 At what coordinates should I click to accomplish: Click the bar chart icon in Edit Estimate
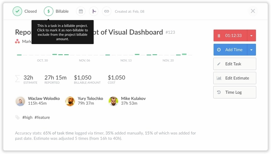tap(219, 78)
